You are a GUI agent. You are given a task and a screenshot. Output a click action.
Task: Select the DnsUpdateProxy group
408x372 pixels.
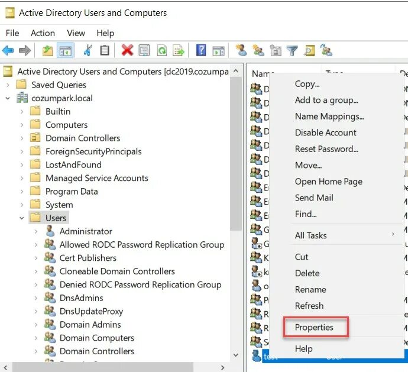pyautogui.click(x=91, y=311)
